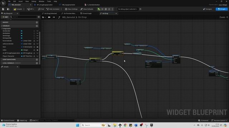229x128 pixels.
Task: Add new macro with plus icon
Action: click(37, 22)
